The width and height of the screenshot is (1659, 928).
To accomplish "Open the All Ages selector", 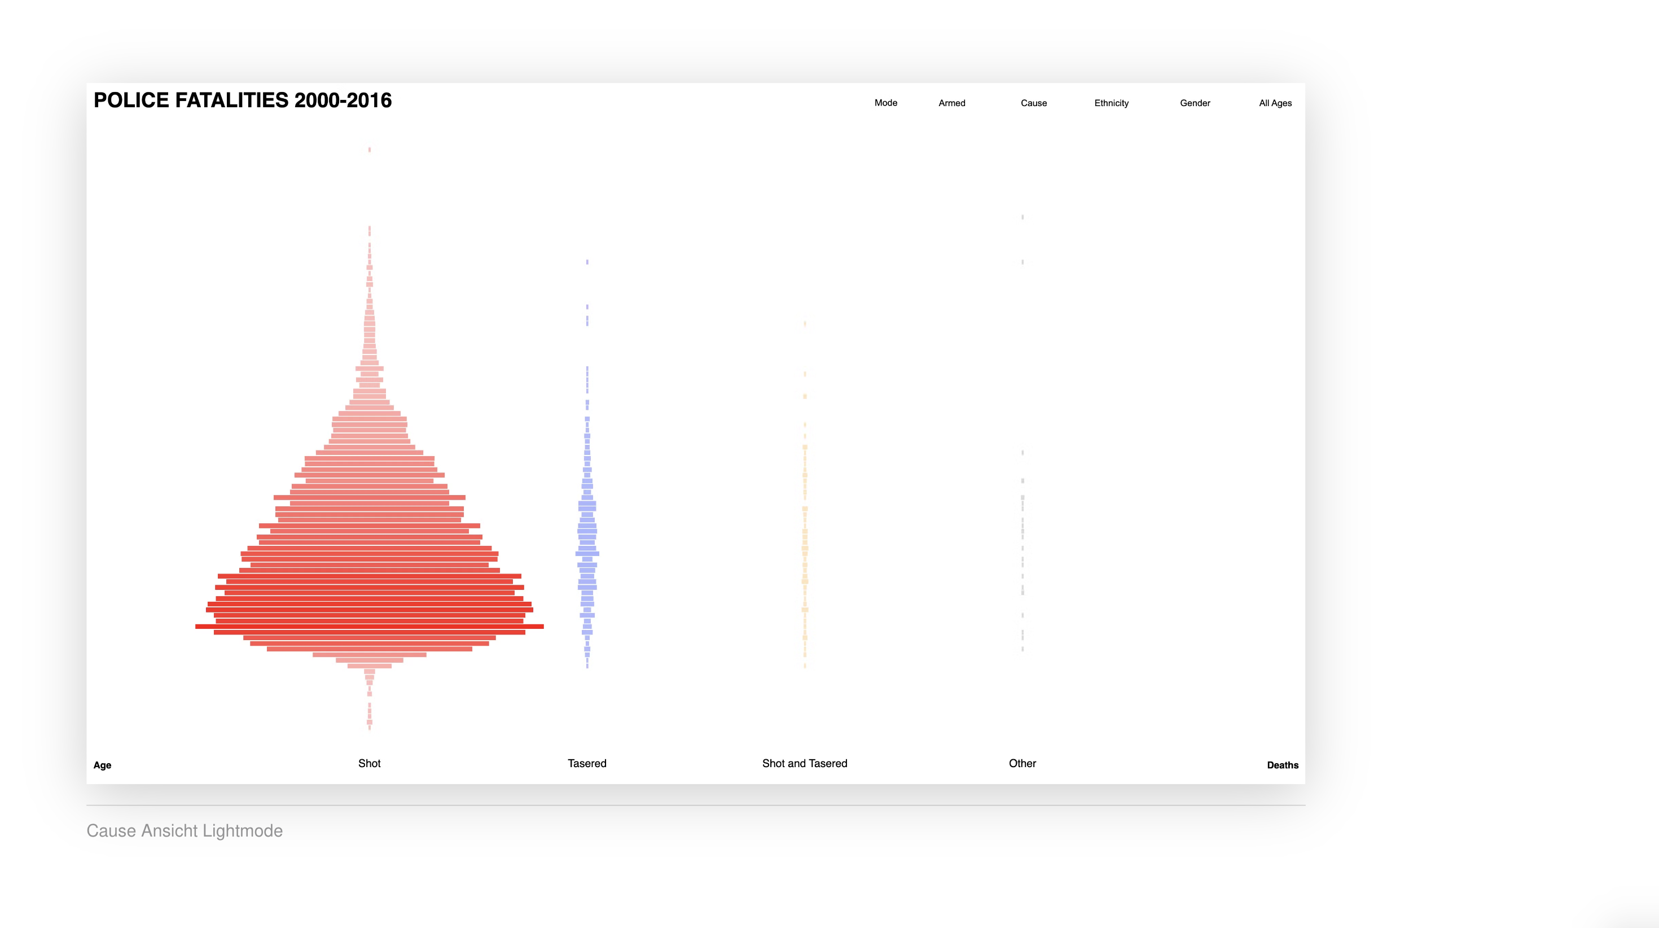I will 1275,103.
